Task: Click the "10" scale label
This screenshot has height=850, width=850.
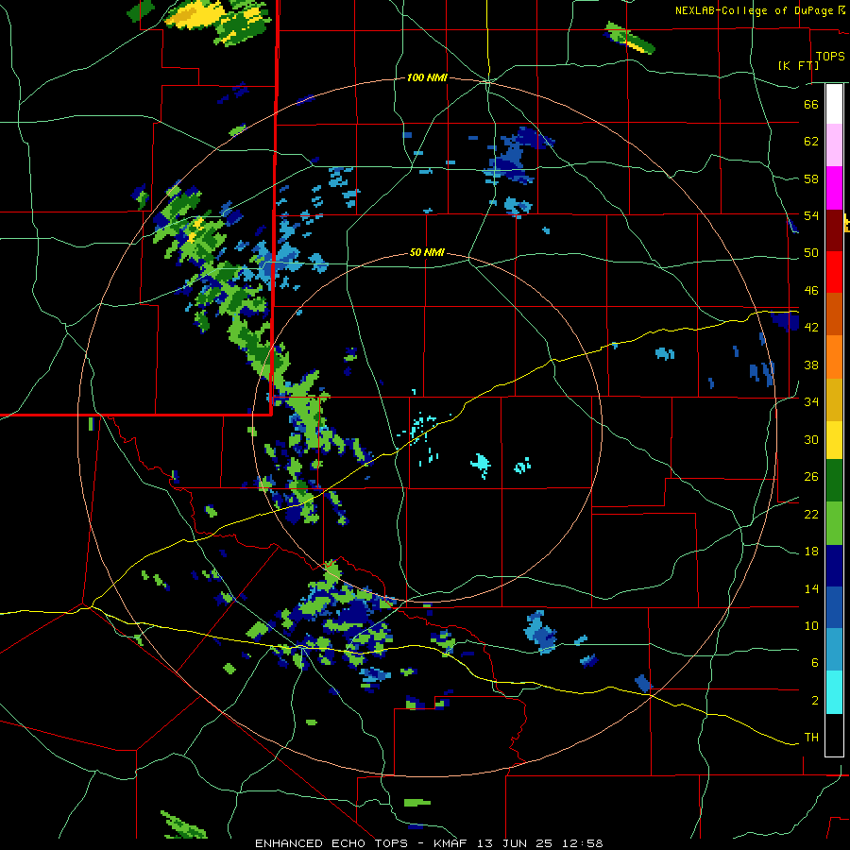Action: (811, 625)
